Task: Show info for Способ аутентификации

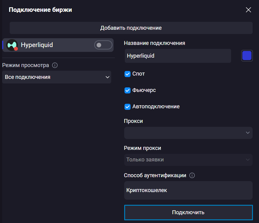Action: (192, 175)
